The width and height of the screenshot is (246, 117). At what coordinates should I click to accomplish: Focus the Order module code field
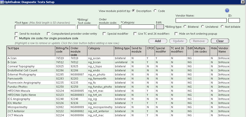[109, 27]
